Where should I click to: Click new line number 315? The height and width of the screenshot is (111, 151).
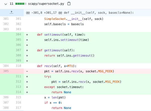(18, 97)
